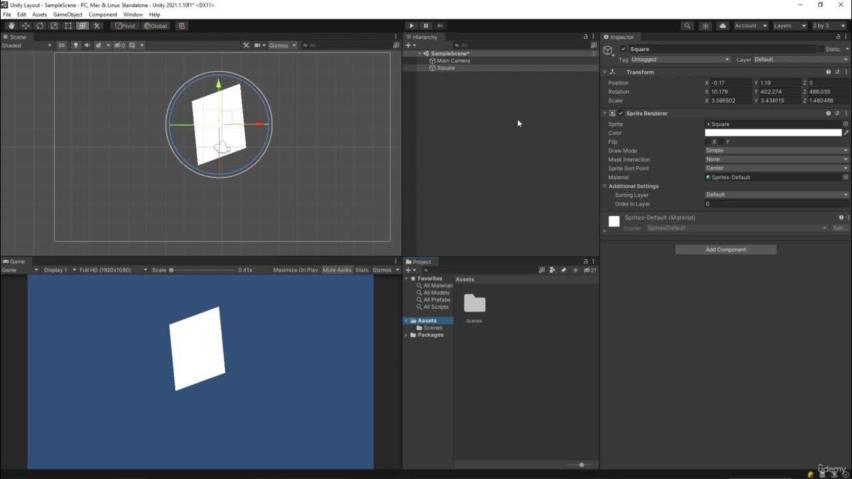852x479 pixels.
Task: Select Main Camera in Hierarchy
Action: [453, 61]
